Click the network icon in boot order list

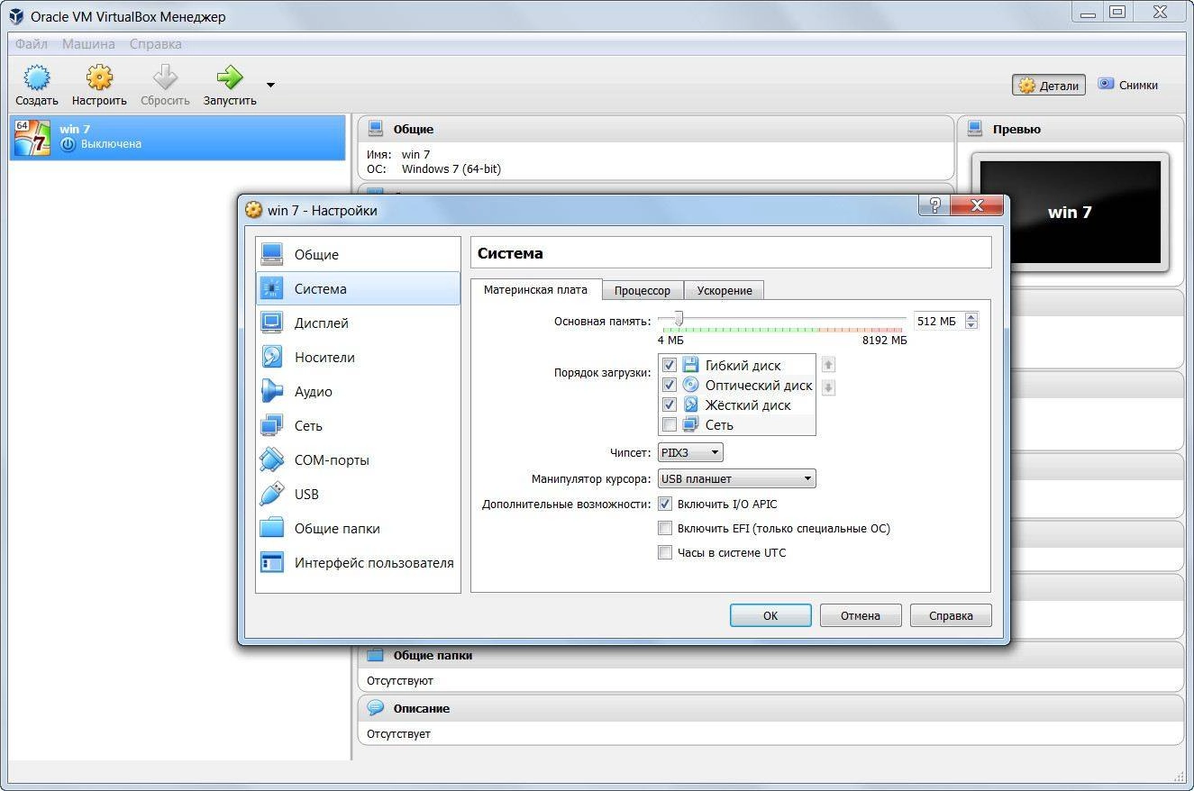690,424
